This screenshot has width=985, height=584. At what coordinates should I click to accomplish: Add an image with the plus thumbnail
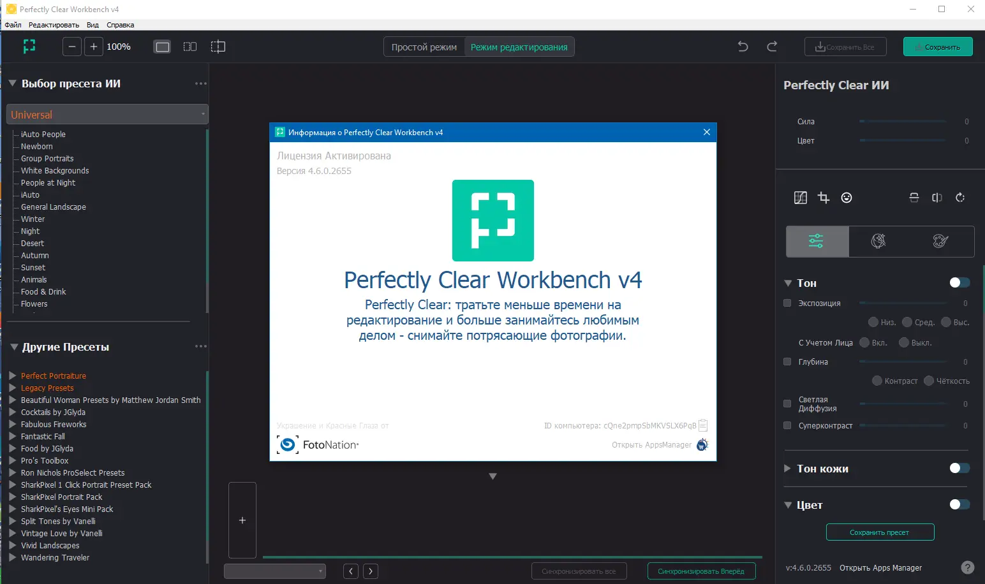click(x=242, y=520)
